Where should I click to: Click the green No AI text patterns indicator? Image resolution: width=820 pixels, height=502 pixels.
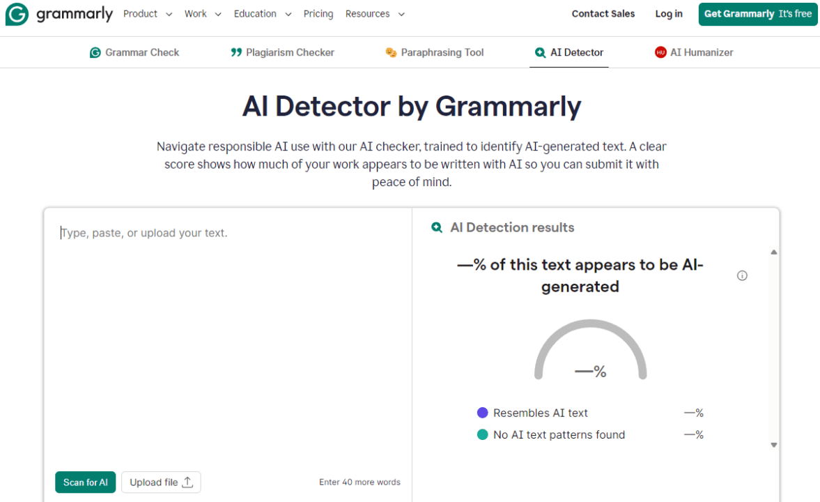483,434
